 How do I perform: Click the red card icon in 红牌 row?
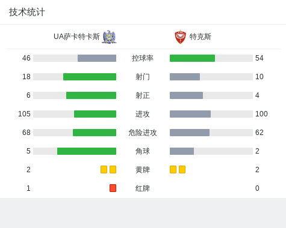click(x=113, y=188)
